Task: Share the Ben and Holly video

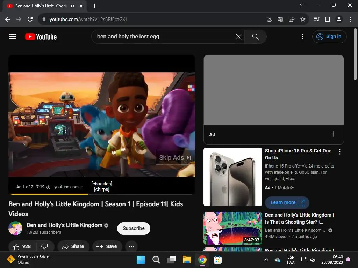Action: coord(73,247)
